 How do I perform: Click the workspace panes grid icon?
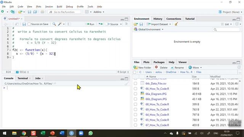click(87, 12)
